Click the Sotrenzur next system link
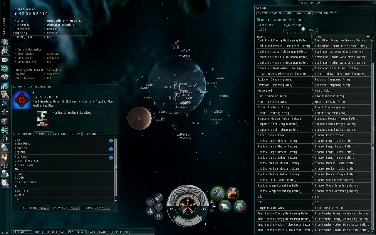 pos(53,74)
